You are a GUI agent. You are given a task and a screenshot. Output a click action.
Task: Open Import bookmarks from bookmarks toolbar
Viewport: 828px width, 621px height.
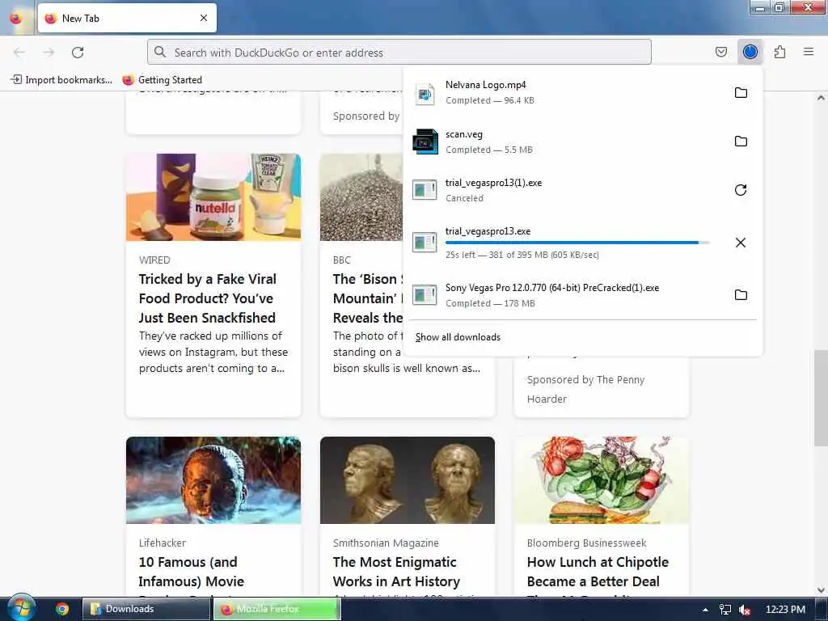(x=61, y=80)
